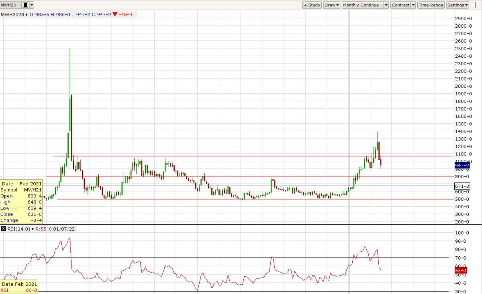
Task: Click the latest candle at the chart's right
Action: pyautogui.click(x=381, y=162)
